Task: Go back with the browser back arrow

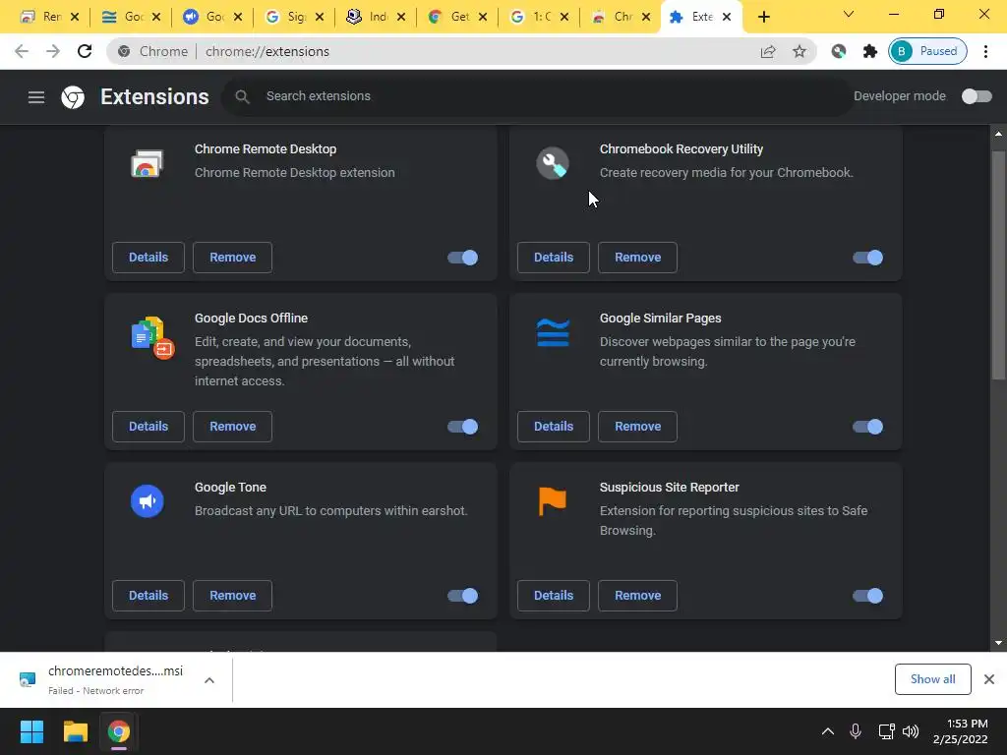Action: [22, 51]
